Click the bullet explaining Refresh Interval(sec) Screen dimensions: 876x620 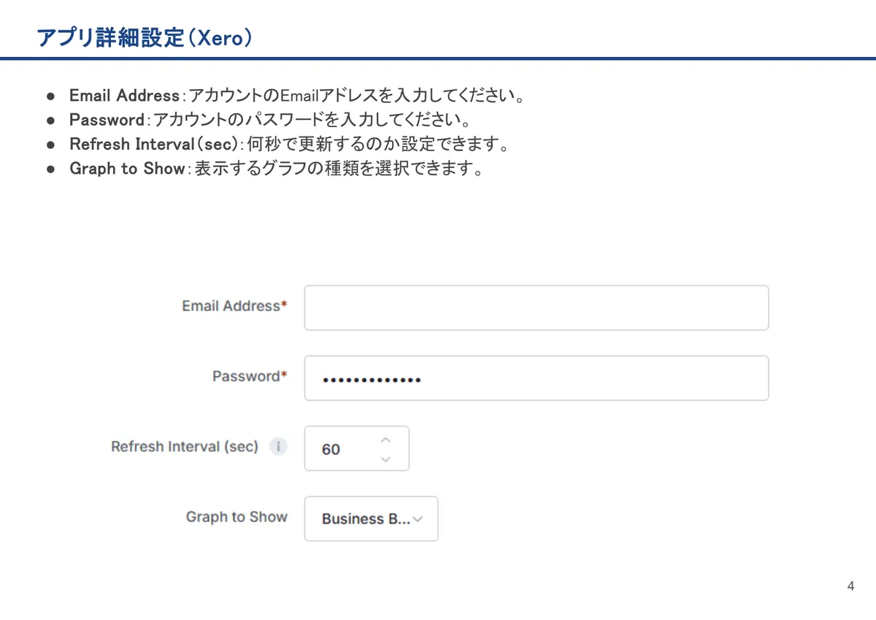pyautogui.click(x=289, y=144)
